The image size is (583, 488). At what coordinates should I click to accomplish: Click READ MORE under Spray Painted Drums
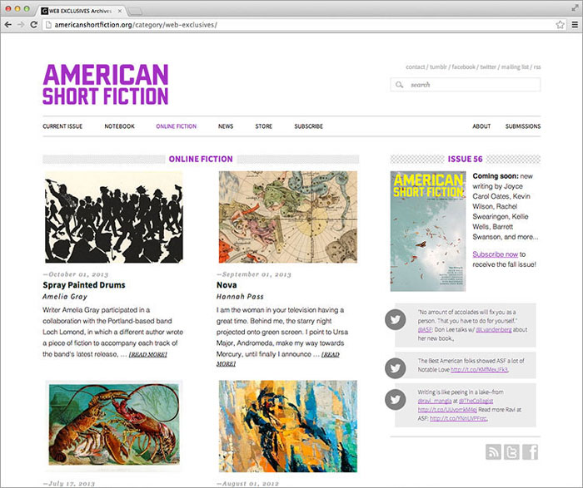(x=148, y=354)
